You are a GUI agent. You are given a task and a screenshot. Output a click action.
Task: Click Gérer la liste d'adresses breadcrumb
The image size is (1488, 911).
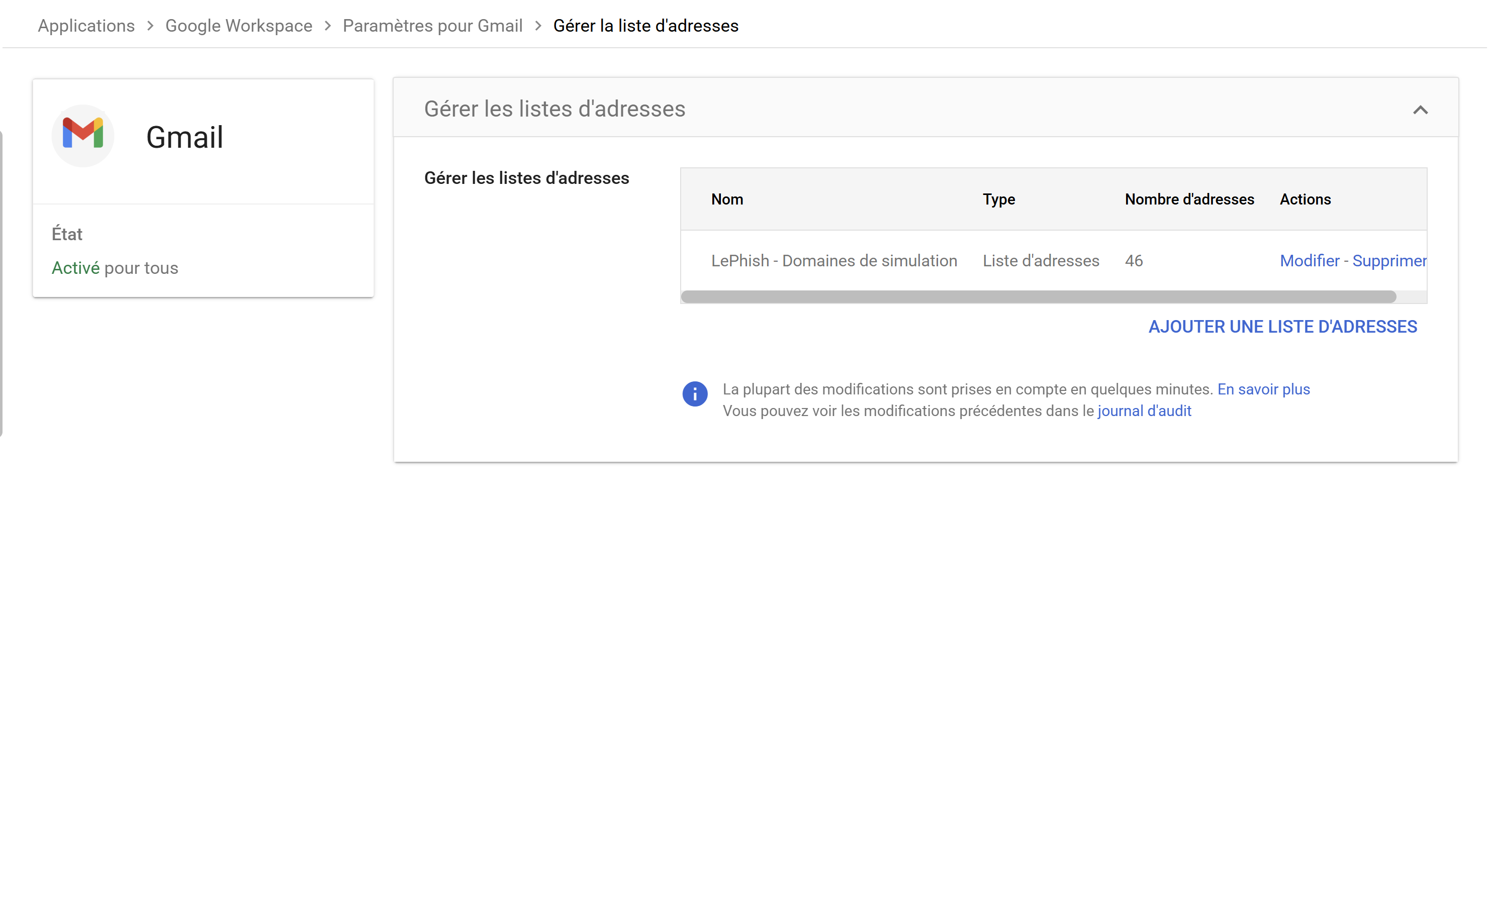pyautogui.click(x=645, y=25)
